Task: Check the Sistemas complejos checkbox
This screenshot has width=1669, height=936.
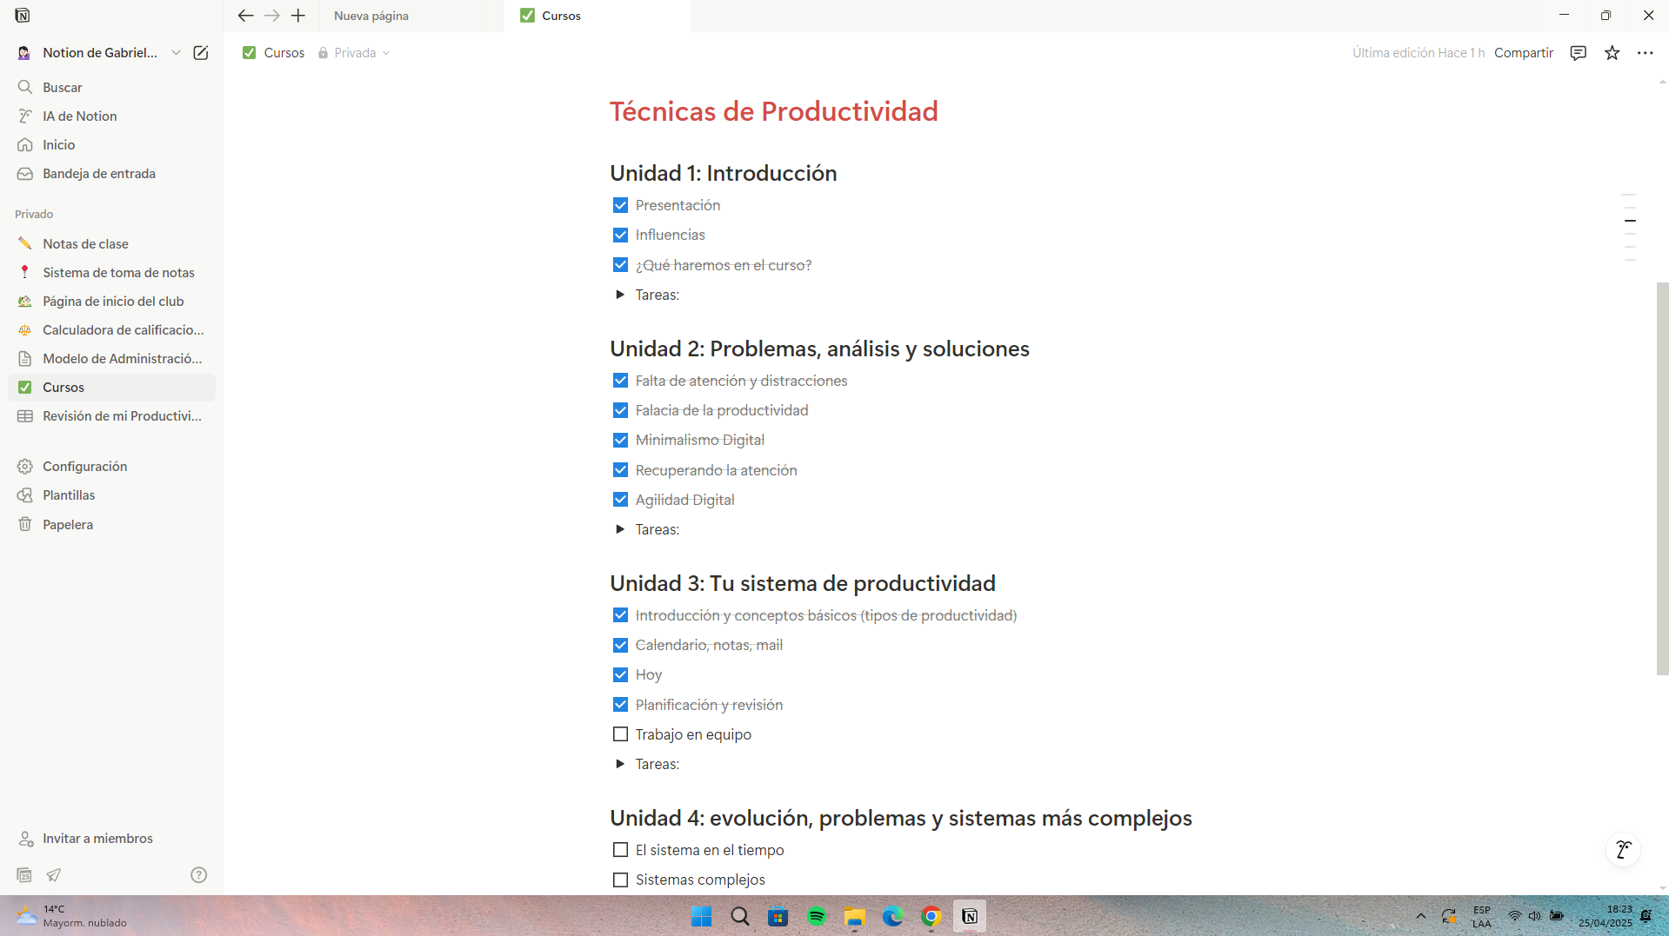Action: click(x=620, y=880)
